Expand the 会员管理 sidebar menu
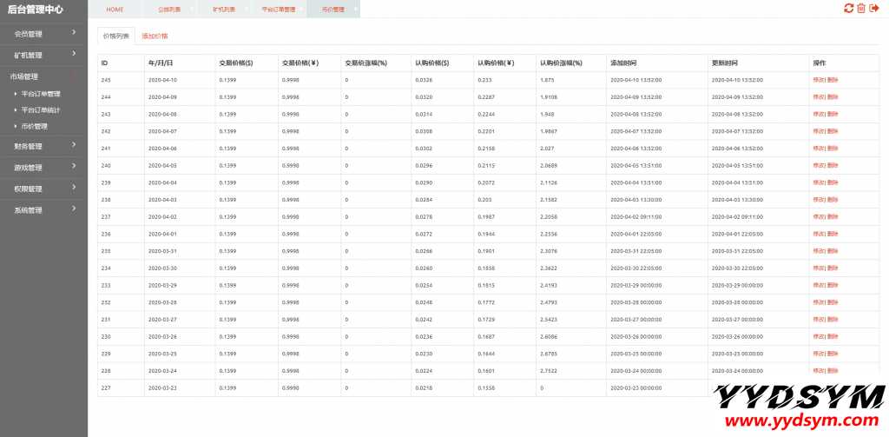 point(43,34)
